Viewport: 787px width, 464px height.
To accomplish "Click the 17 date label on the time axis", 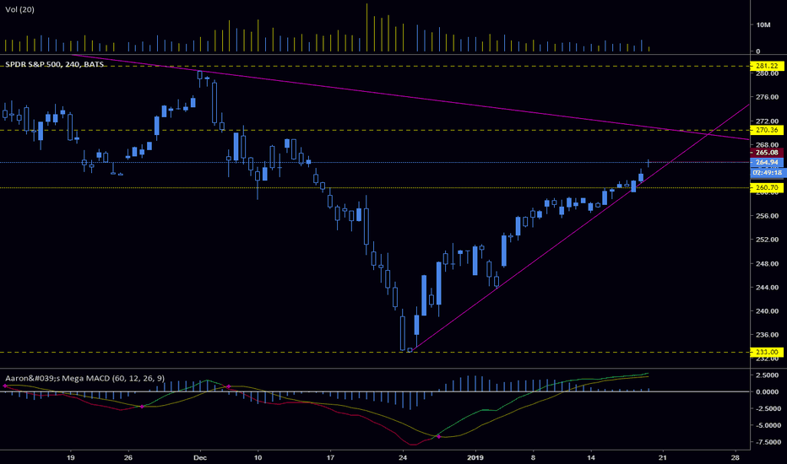I will coord(330,457).
